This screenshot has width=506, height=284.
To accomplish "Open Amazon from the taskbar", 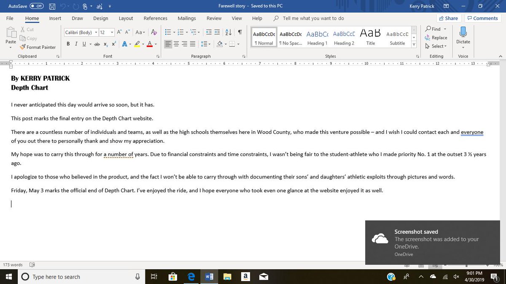I will tap(245, 276).
